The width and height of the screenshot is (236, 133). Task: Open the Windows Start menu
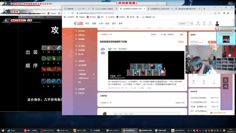coord(3,130)
